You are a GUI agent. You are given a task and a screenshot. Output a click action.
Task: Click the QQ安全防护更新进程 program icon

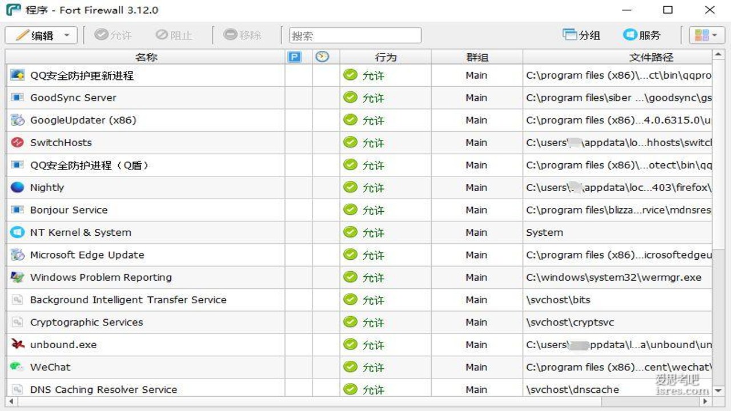[x=18, y=75]
